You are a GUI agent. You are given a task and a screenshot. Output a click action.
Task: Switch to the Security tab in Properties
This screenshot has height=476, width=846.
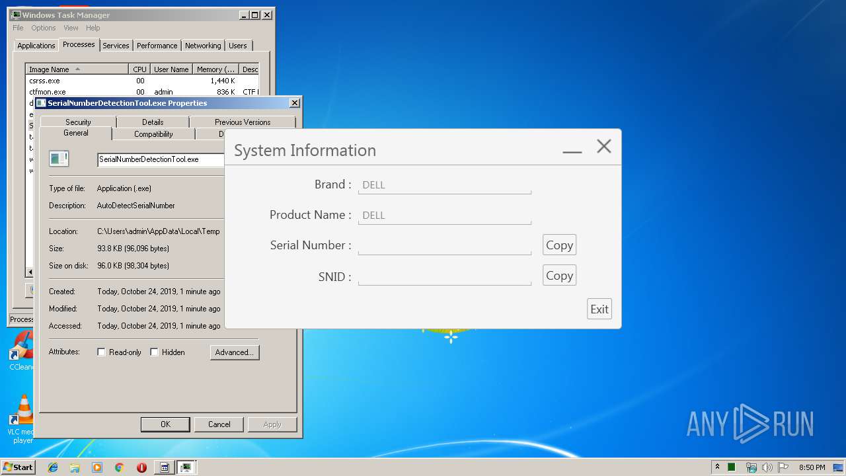(78, 122)
